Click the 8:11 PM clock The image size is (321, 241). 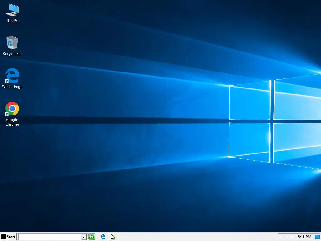pos(304,237)
